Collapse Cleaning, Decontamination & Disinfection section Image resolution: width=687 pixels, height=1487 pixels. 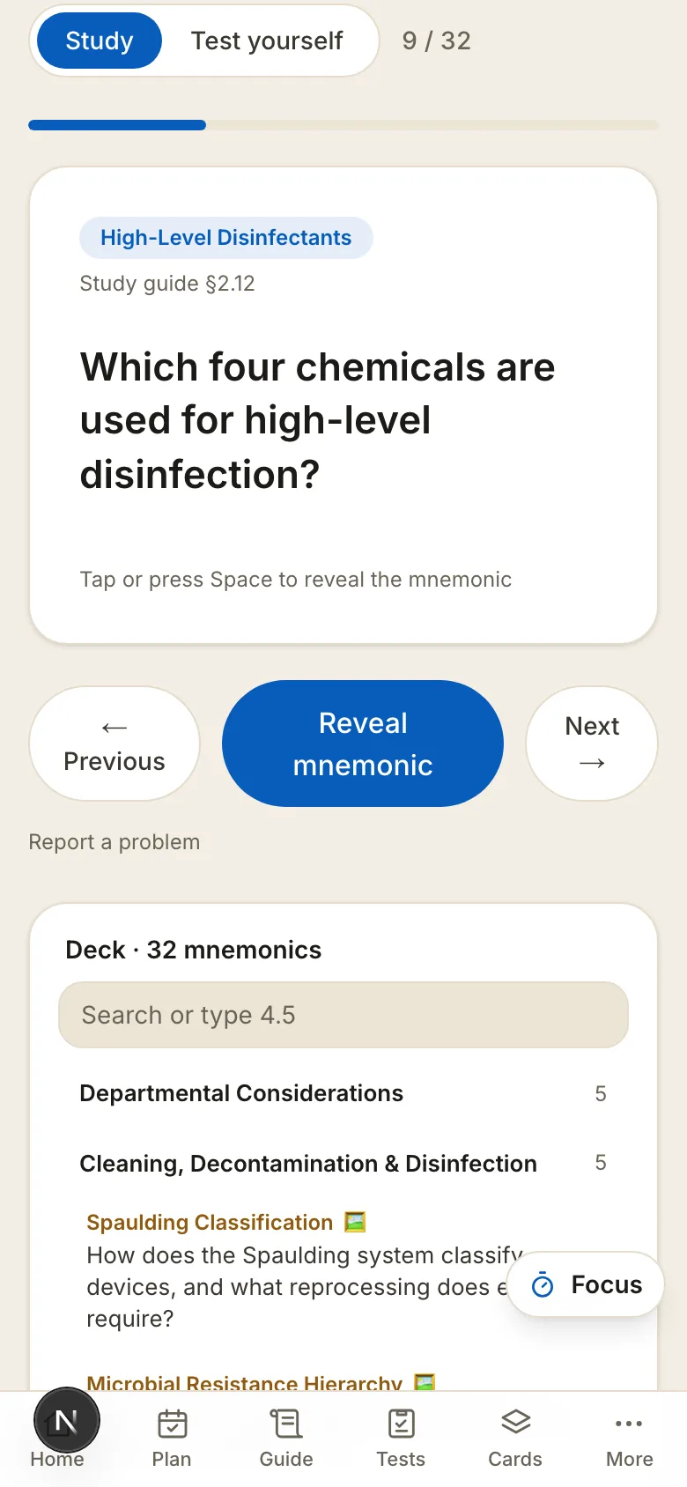[343, 1163]
